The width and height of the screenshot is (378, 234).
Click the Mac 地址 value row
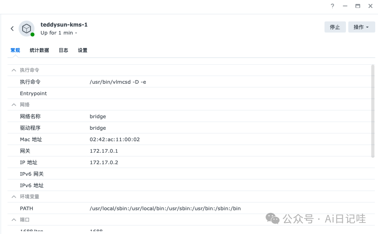pos(115,140)
